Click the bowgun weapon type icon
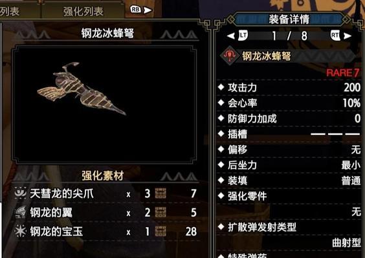Image resolution: width=365 pixels, height=258 pixels. coord(230,55)
